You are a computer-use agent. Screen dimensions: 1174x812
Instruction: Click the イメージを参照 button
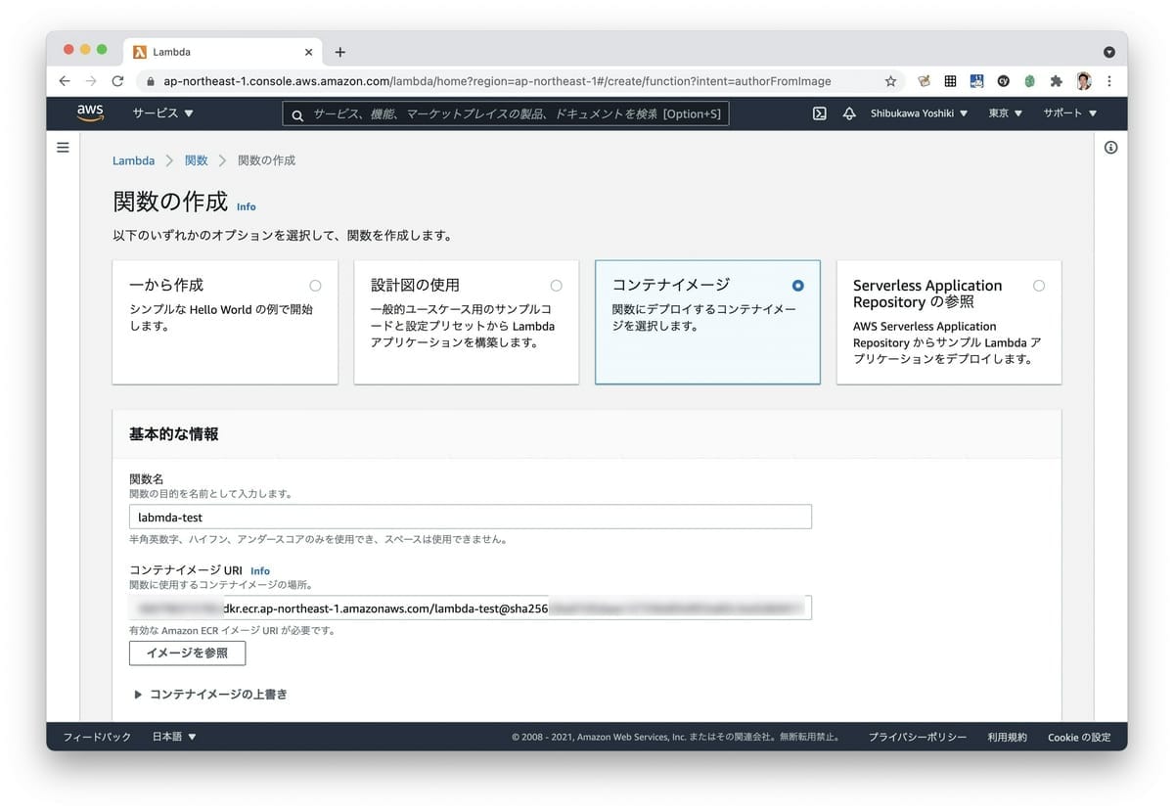coord(187,653)
